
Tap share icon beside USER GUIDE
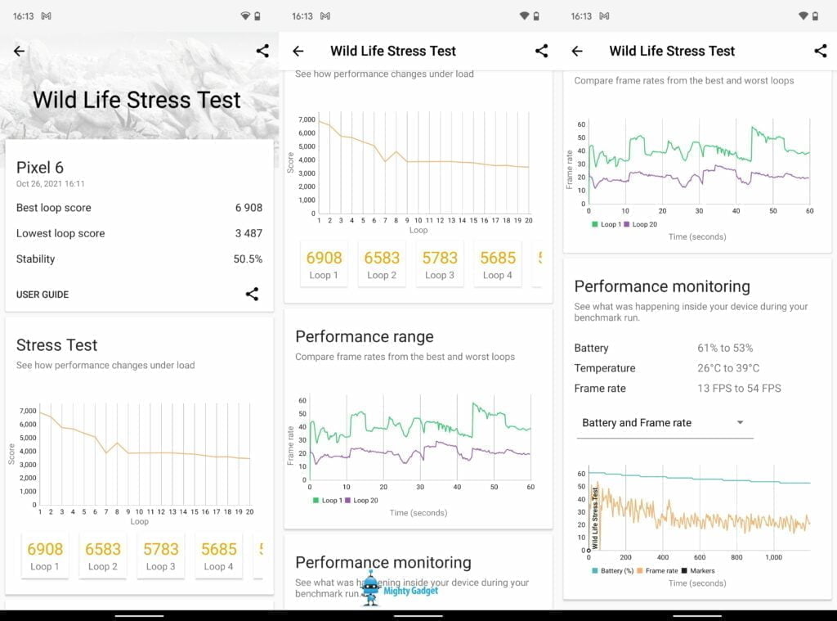pyautogui.click(x=252, y=294)
